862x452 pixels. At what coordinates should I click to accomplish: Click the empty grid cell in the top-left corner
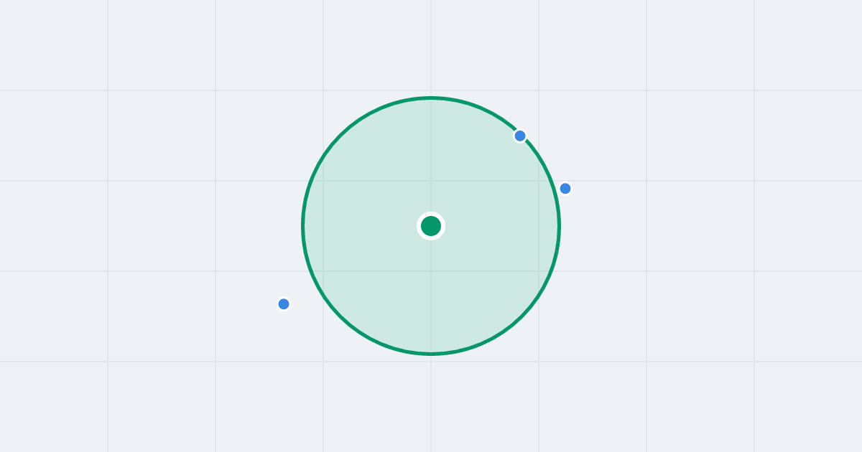pyautogui.click(x=54, y=45)
